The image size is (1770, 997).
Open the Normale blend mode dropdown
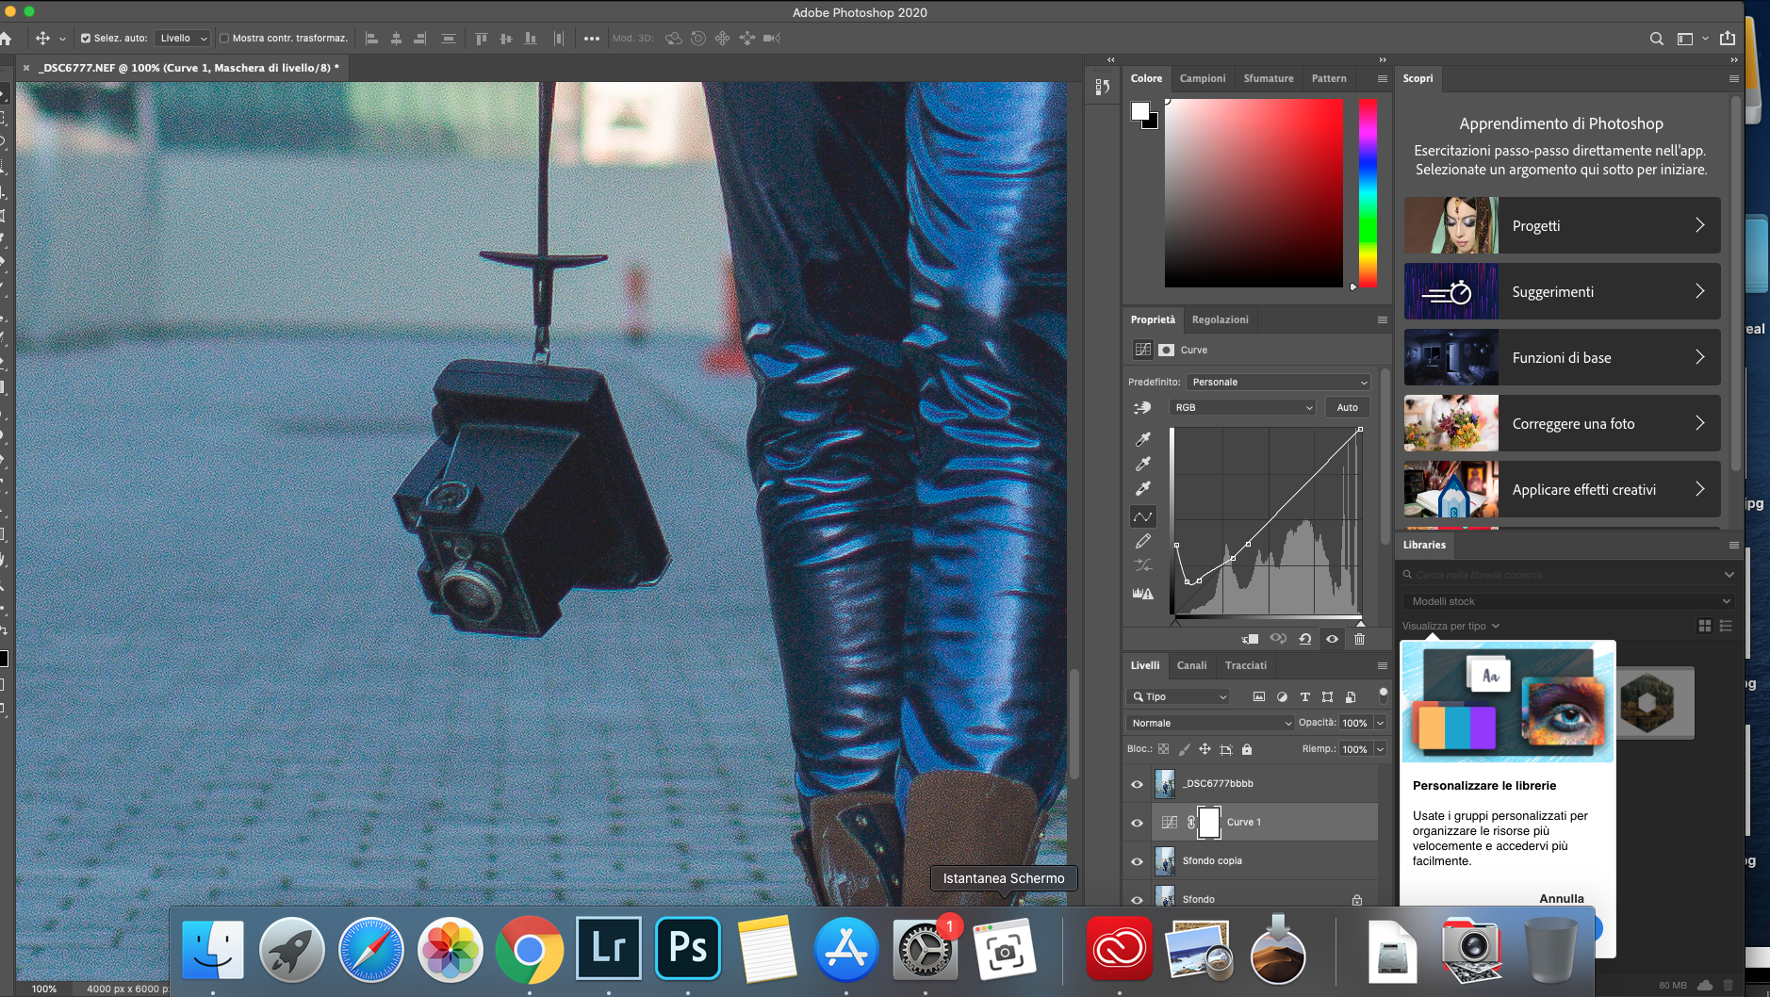pos(1210,723)
